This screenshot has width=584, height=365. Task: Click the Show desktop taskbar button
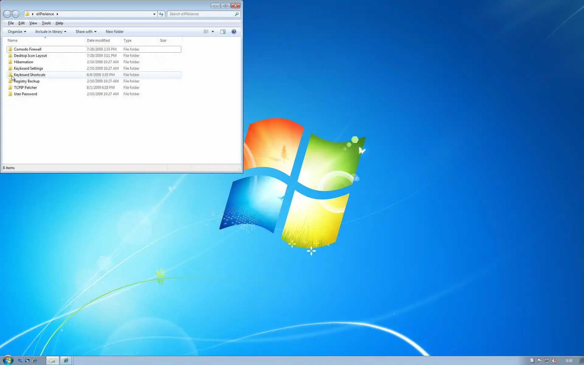tap(582, 361)
